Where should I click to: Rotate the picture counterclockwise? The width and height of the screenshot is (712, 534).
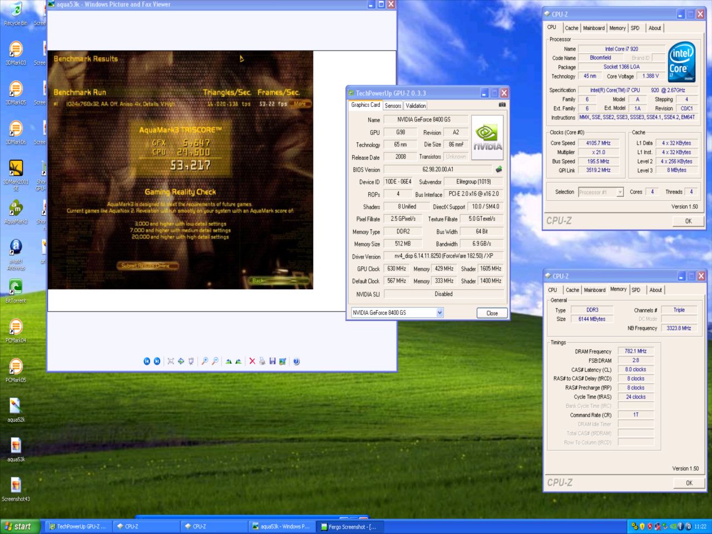(x=239, y=361)
